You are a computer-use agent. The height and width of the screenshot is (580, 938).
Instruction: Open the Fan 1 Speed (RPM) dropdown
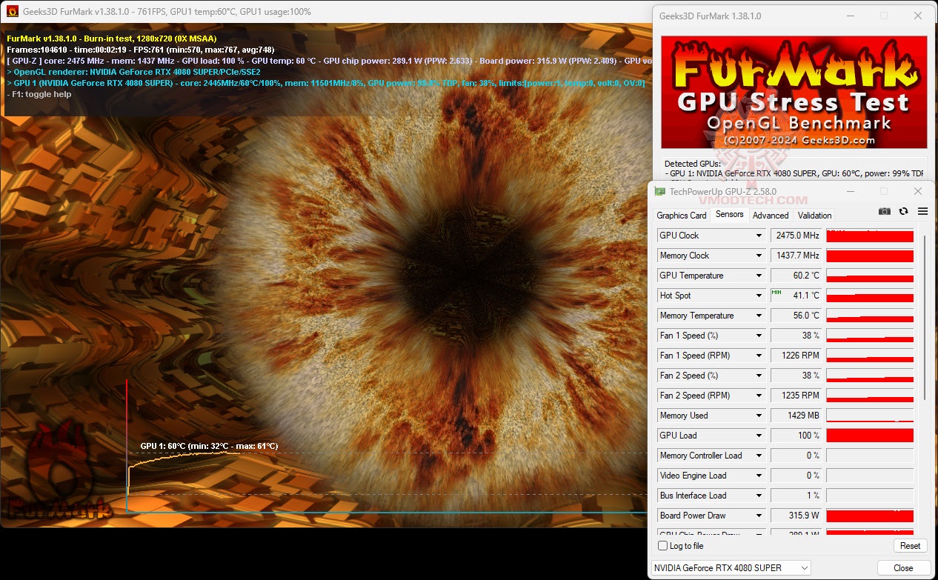pos(759,356)
